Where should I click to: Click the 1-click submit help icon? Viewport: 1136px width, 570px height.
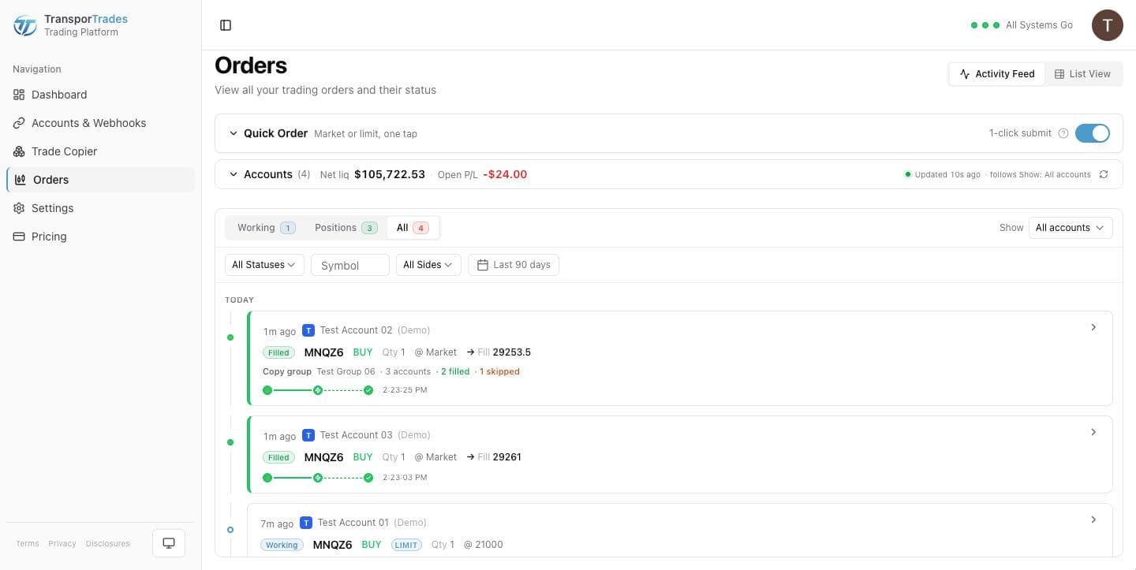(x=1063, y=133)
